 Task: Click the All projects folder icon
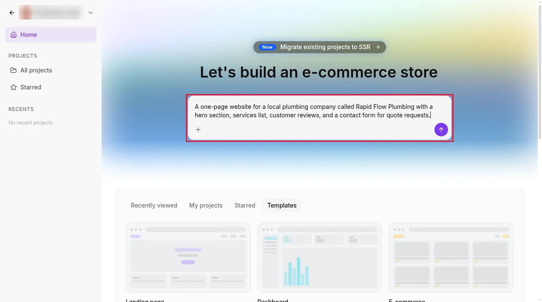click(14, 70)
